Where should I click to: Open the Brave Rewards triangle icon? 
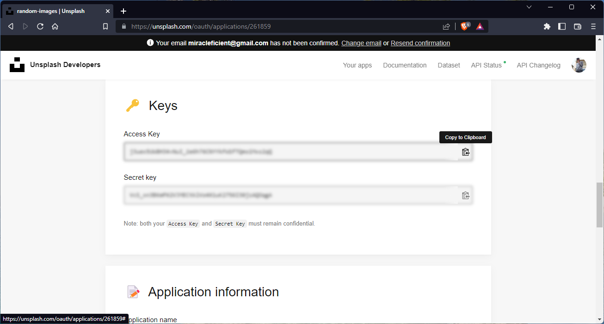[x=480, y=26]
